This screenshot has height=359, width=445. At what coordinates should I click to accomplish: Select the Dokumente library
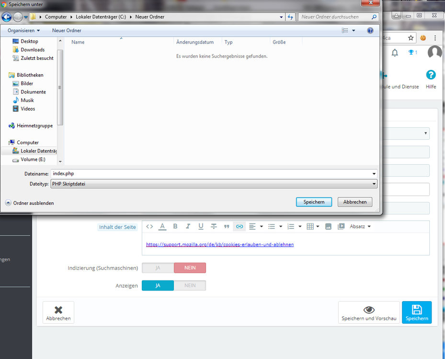[x=33, y=92]
